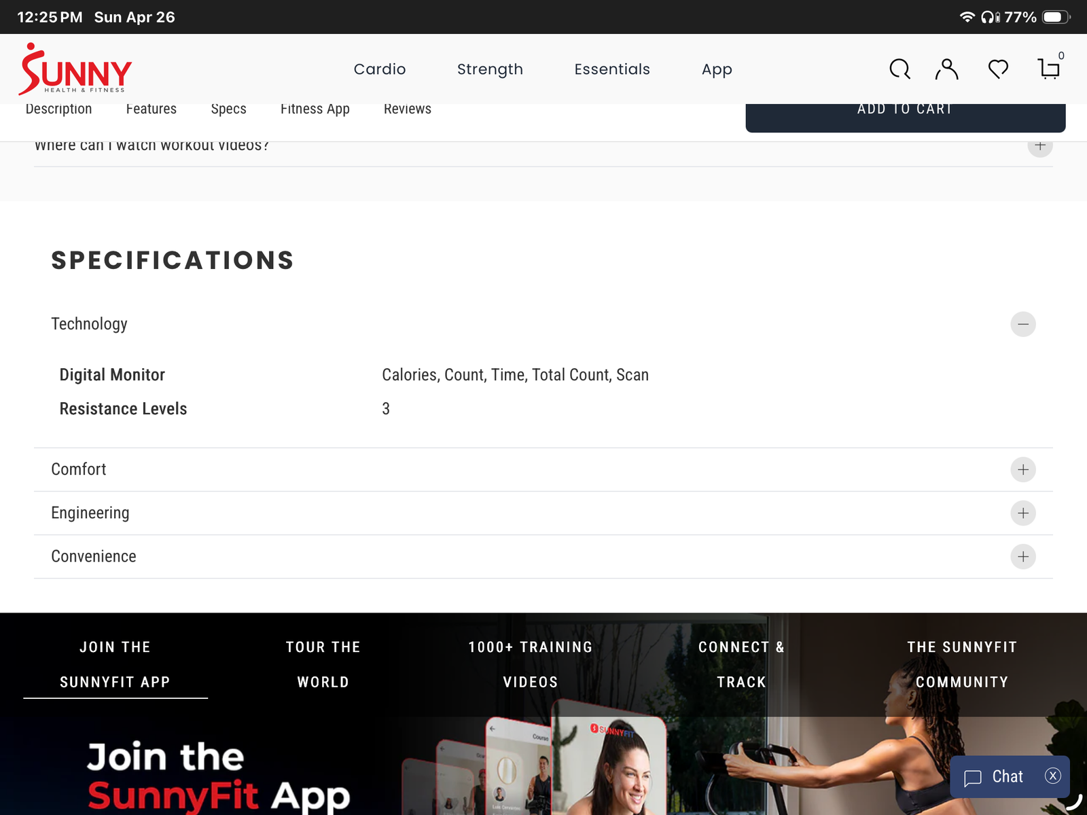Jump to the Reviews section tab
1087x815 pixels.
[407, 109]
